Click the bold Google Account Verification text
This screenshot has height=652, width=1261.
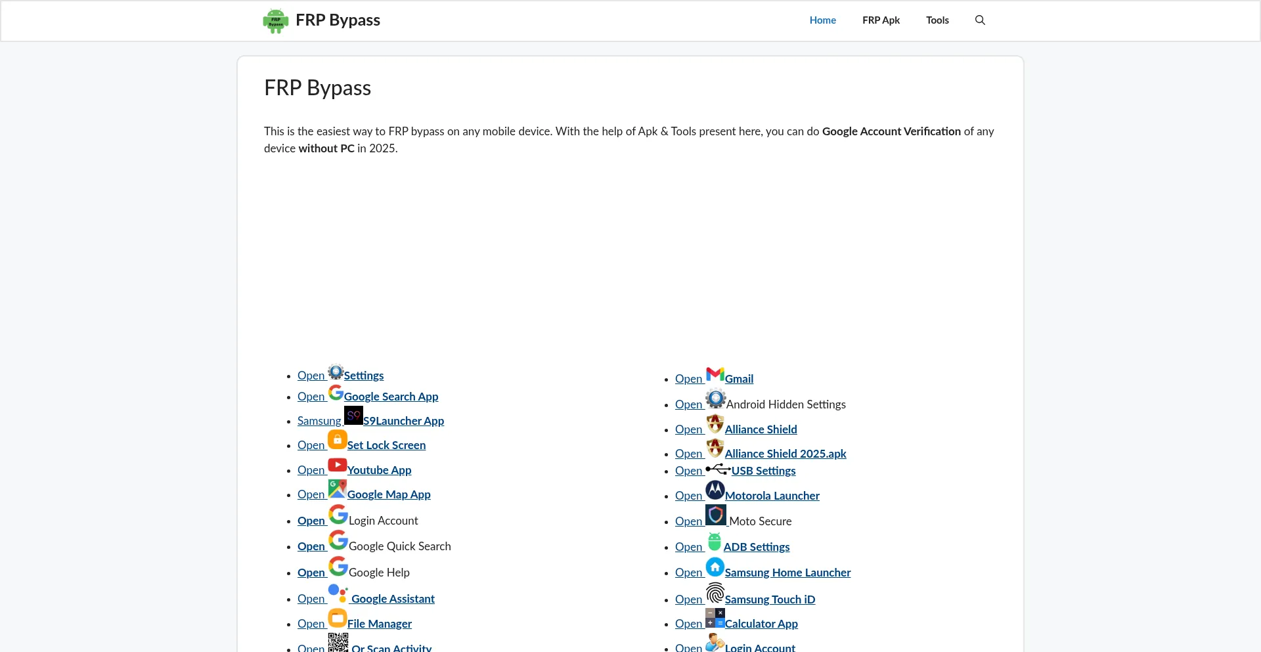tap(891, 131)
